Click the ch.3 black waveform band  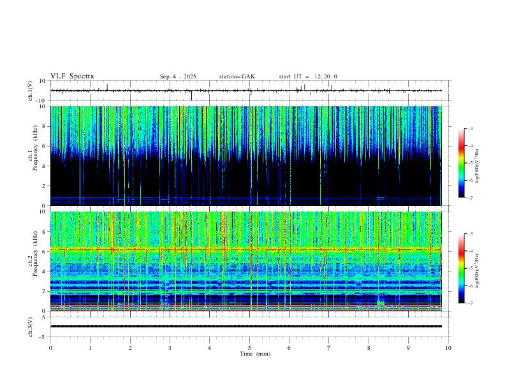[245, 326]
